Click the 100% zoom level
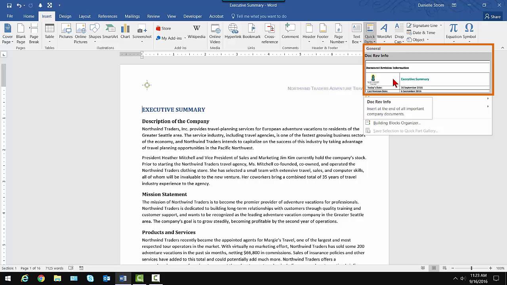The image size is (507, 285). pos(500,268)
